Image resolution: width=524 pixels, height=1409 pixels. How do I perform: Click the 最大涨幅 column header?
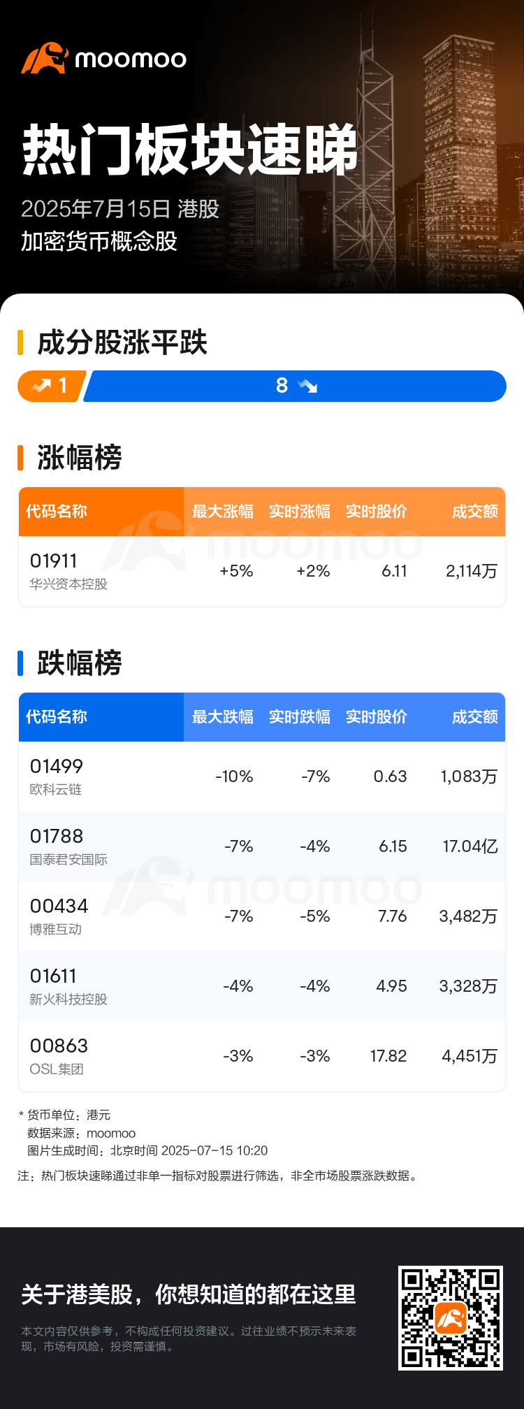click(223, 512)
